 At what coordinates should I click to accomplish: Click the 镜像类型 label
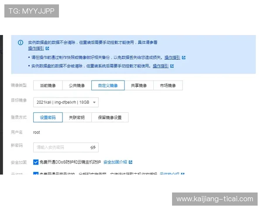[19, 85]
